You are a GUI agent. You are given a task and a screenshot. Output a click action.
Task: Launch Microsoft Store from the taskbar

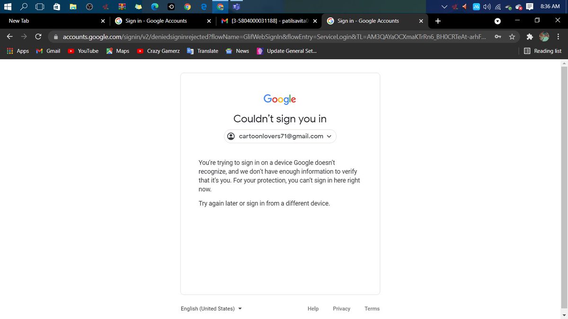pos(56,7)
